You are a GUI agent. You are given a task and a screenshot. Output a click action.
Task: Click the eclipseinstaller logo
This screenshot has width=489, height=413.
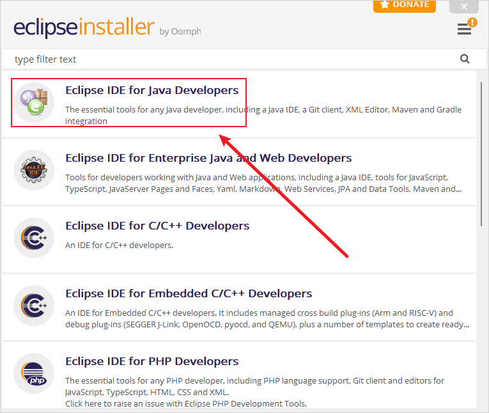84,27
